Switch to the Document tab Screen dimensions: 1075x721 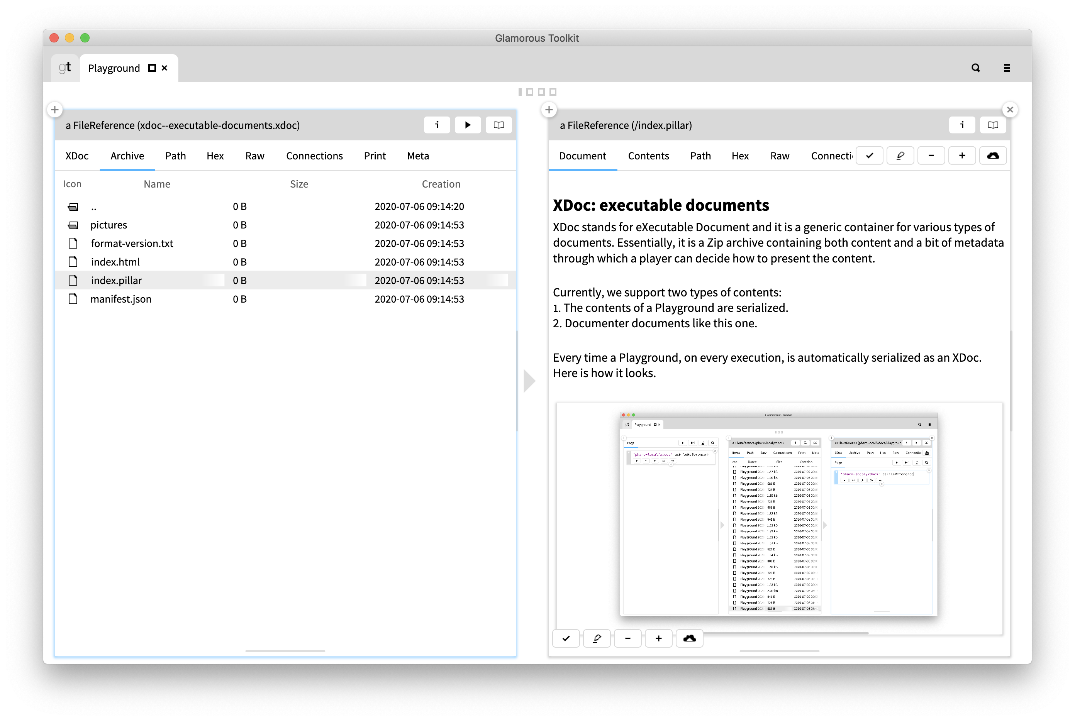[x=582, y=156]
